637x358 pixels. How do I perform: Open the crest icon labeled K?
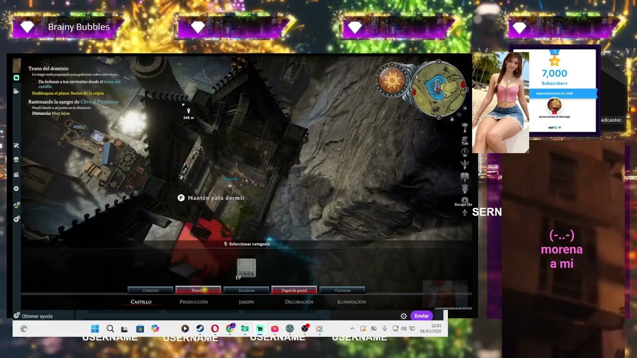pyautogui.click(x=465, y=188)
